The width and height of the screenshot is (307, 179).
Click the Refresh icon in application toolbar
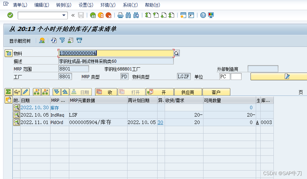click(x=54, y=41)
